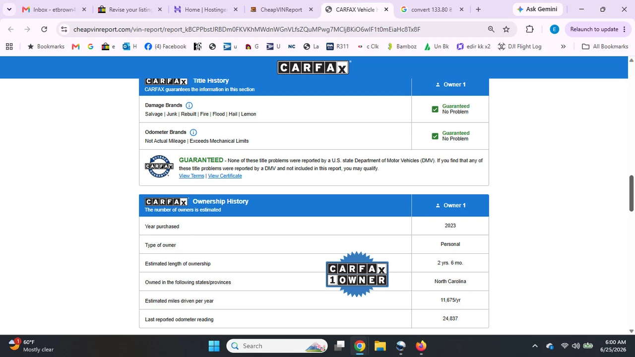Open Ask Gemini
Viewport: 635px width, 357px height.
click(538, 9)
